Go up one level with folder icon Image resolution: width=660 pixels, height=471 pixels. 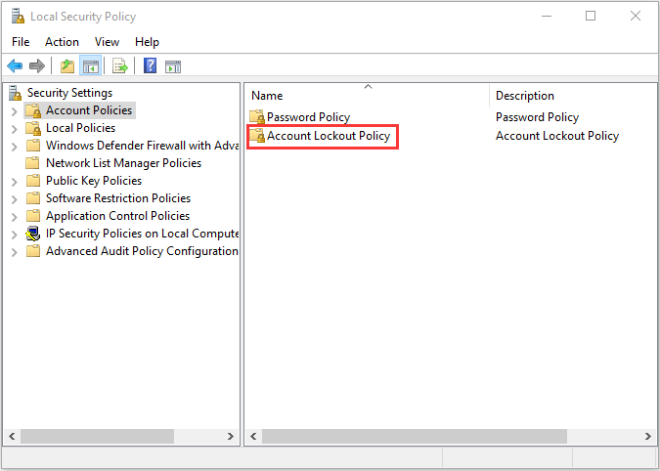tap(67, 66)
